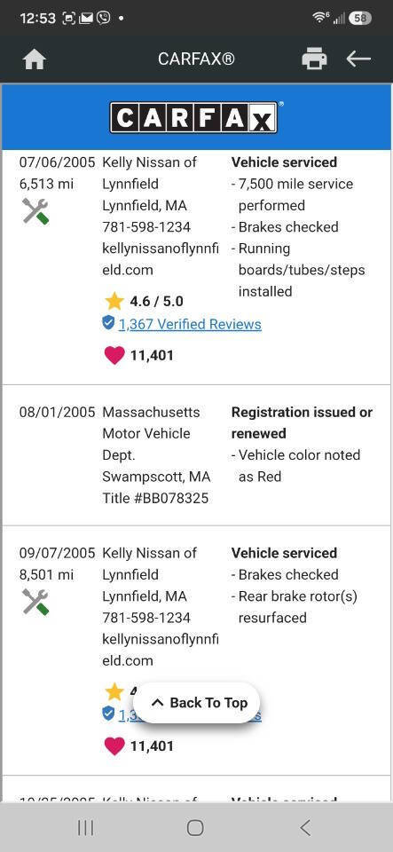The width and height of the screenshot is (393, 852).
Task: Tap the wrench icon for 07/06/2005 service
Action: tap(35, 211)
